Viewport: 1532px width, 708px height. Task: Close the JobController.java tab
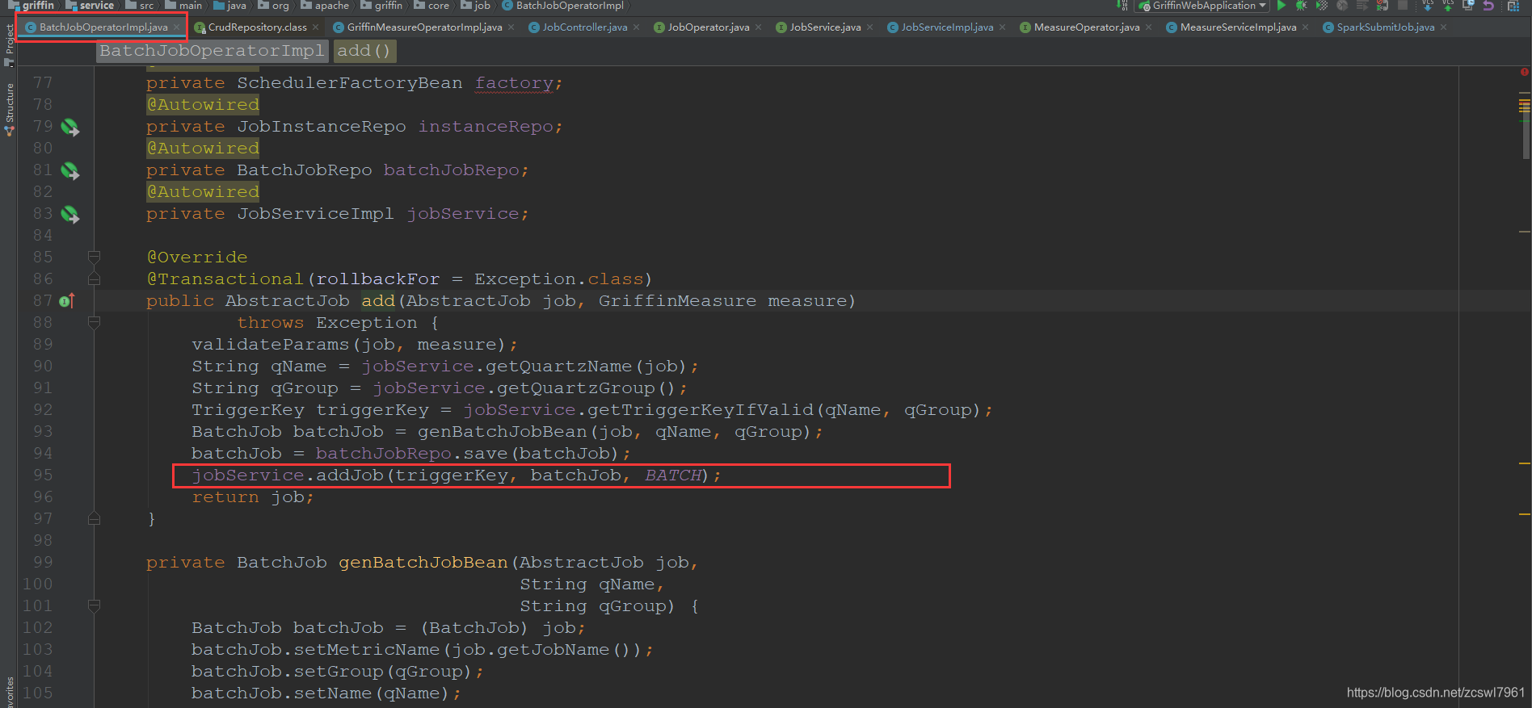637,27
